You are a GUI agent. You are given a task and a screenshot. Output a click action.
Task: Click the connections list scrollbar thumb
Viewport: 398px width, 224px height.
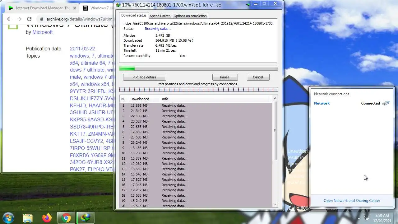coord(275,130)
